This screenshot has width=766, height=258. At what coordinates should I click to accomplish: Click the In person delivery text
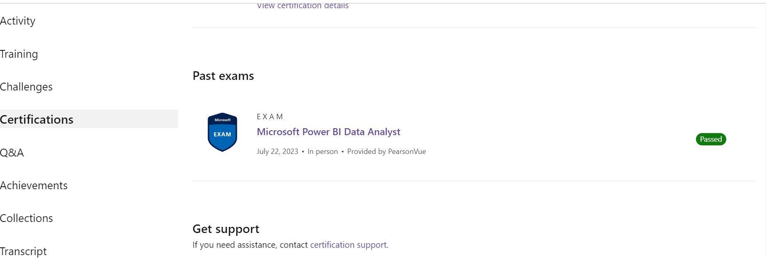323,152
